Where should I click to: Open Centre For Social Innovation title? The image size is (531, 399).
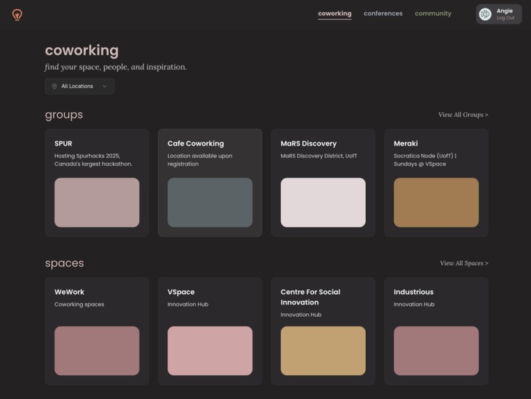pos(311,297)
